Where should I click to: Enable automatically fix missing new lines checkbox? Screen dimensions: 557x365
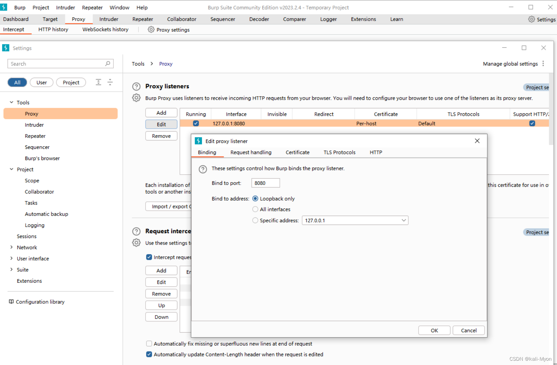149,344
